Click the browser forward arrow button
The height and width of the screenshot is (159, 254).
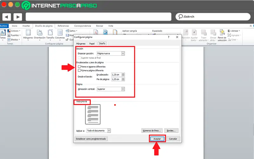pyautogui.click(x=18, y=17)
